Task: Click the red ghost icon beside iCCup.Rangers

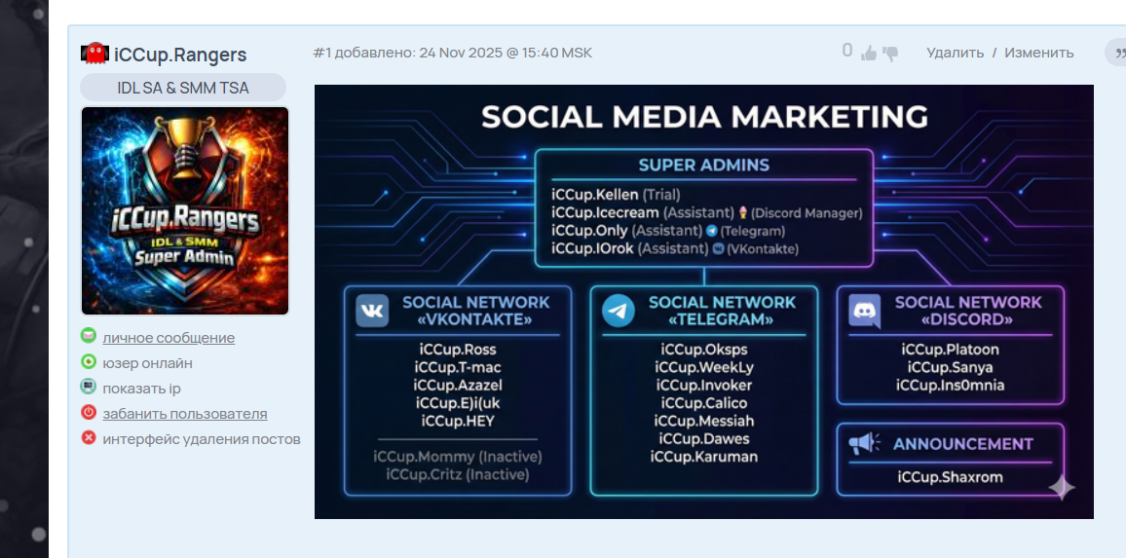Action: tap(94, 54)
